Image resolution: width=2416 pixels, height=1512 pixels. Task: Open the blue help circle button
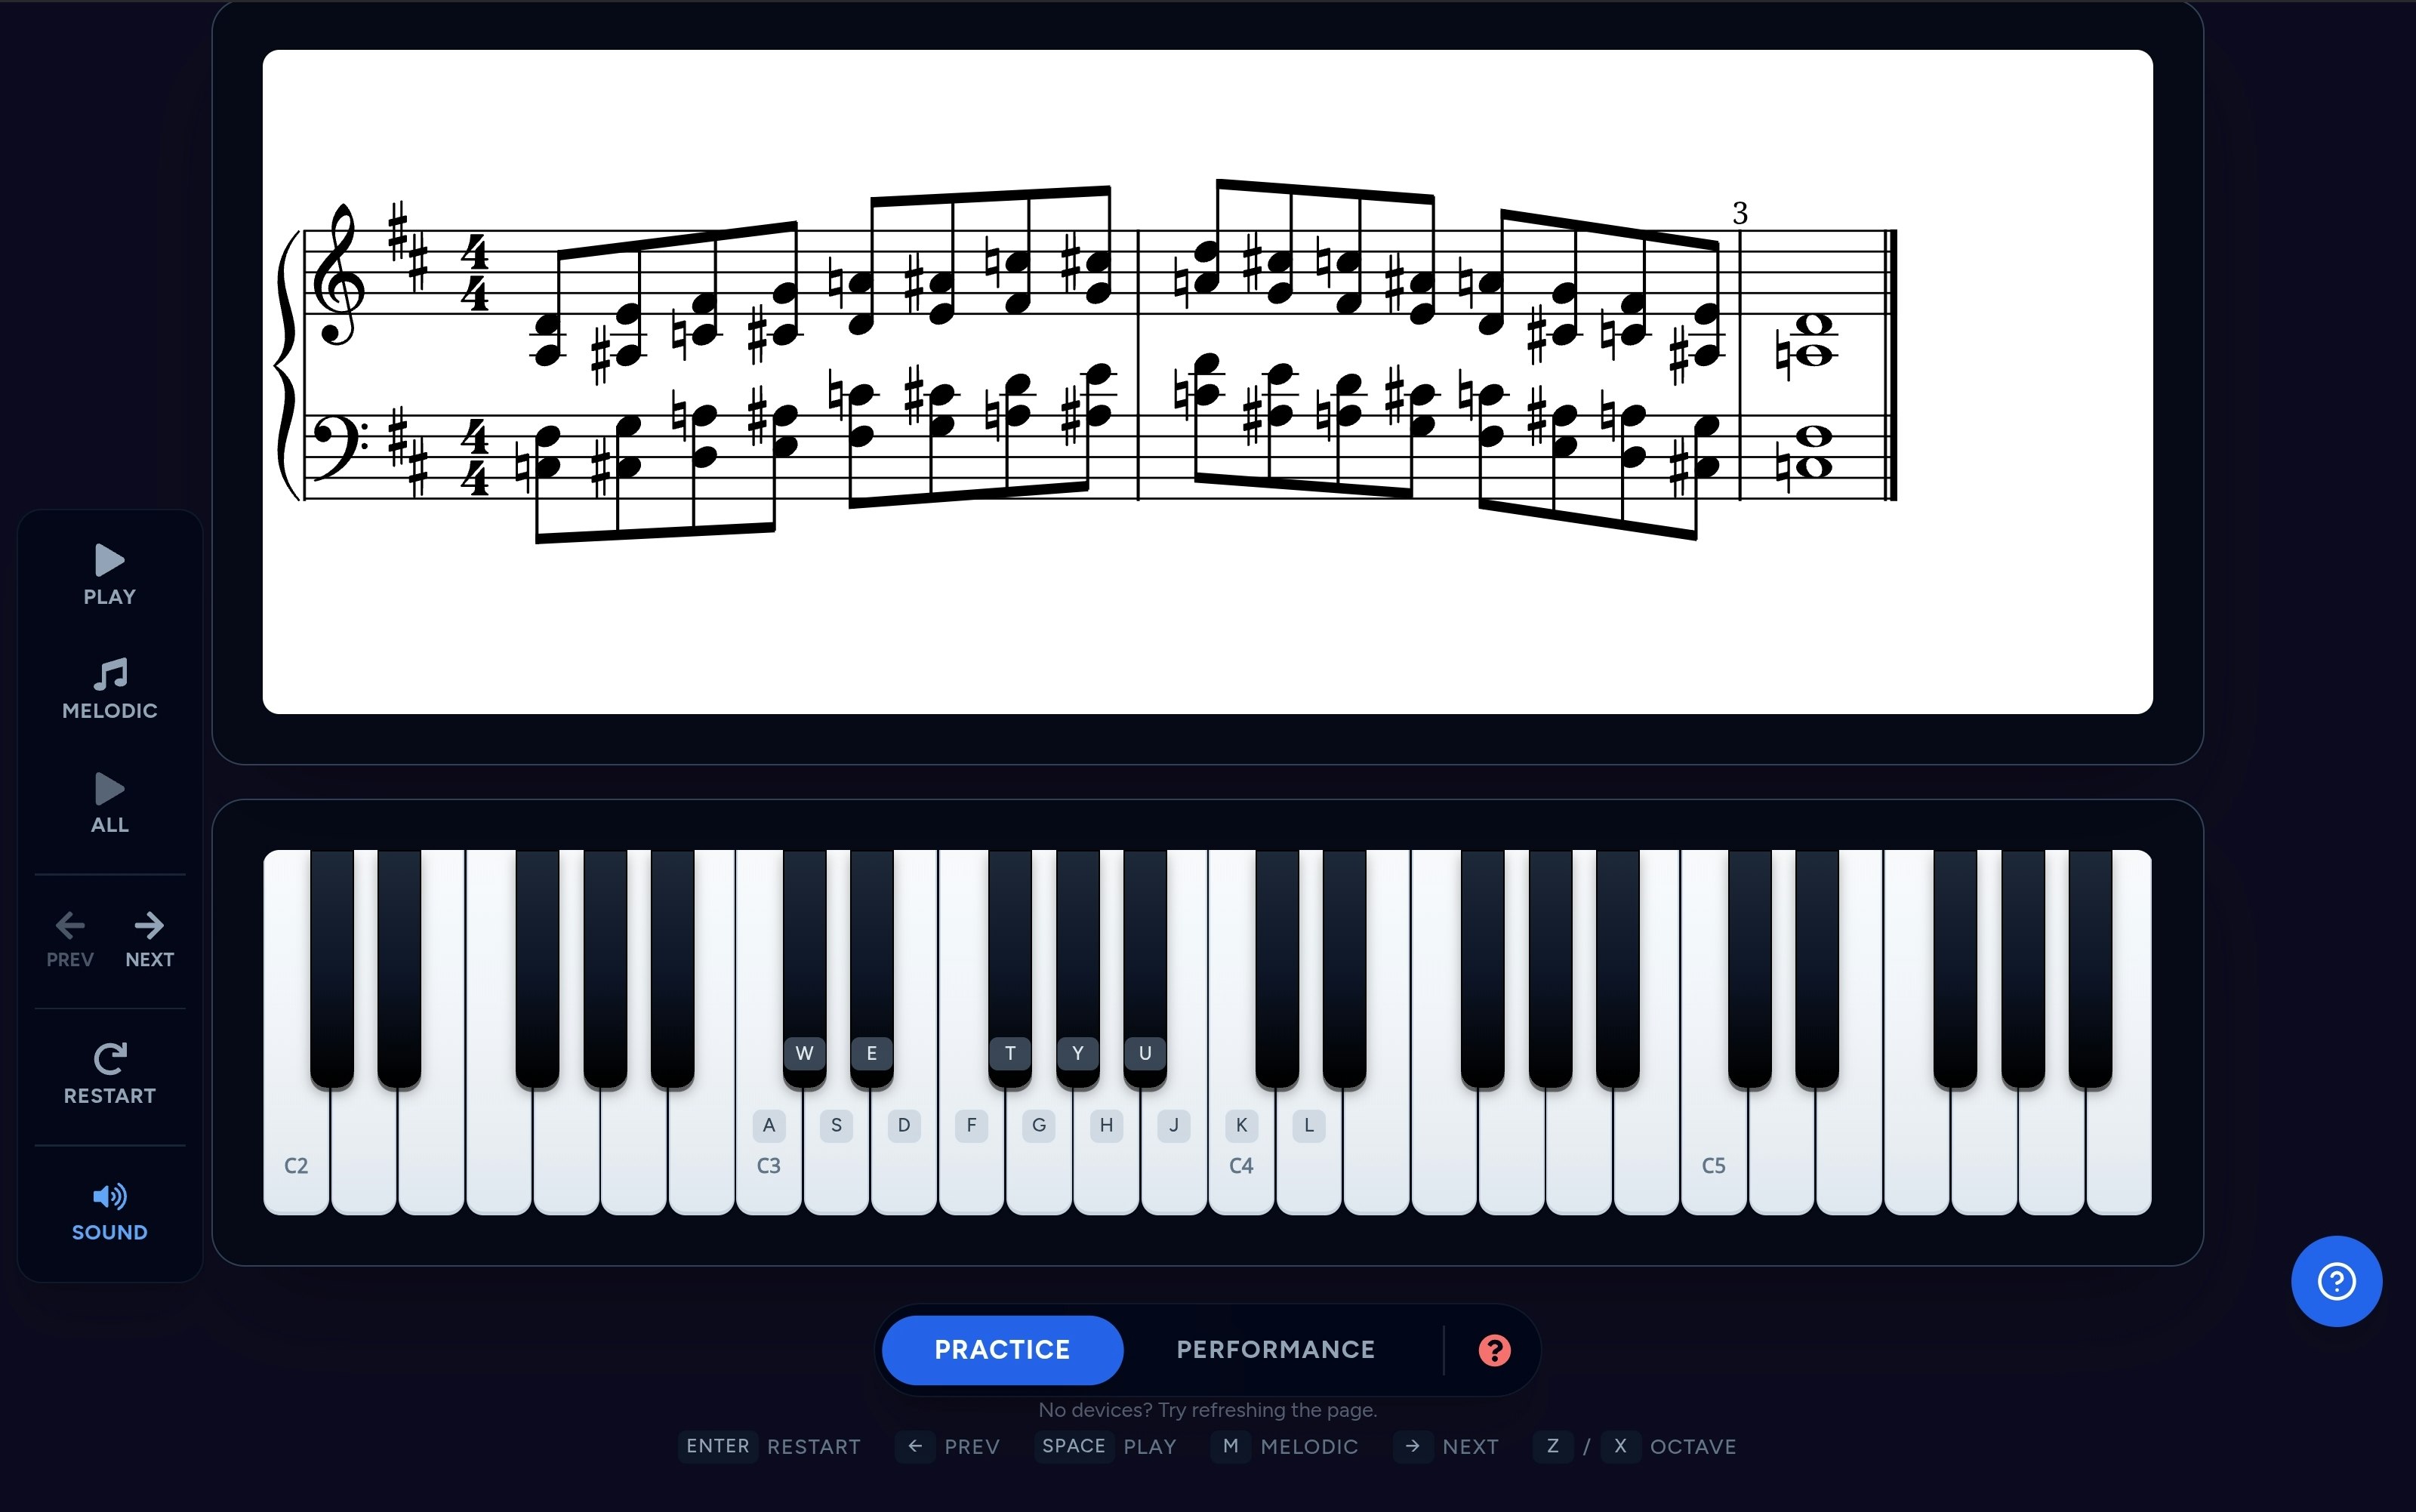tap(2336, 1281)
